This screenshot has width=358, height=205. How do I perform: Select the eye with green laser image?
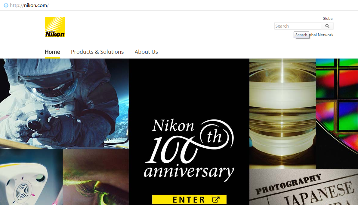pos(96,177)
